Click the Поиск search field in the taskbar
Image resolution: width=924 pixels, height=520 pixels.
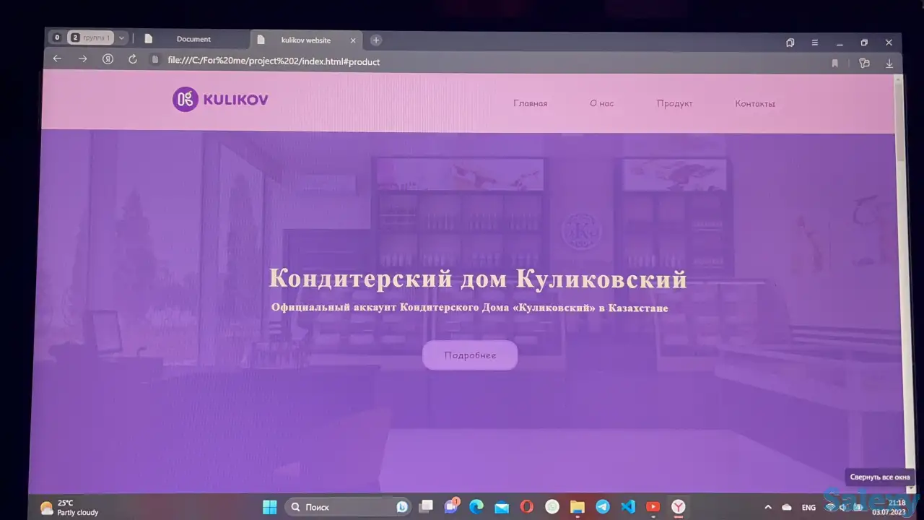click(339, 506)
